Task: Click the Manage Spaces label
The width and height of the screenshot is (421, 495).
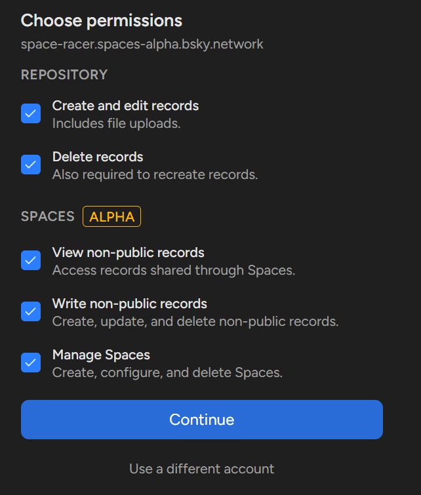Action: coord(101,355)
